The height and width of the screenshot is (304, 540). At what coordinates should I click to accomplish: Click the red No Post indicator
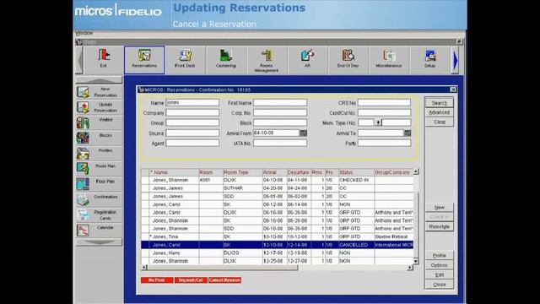pos(157,280)
